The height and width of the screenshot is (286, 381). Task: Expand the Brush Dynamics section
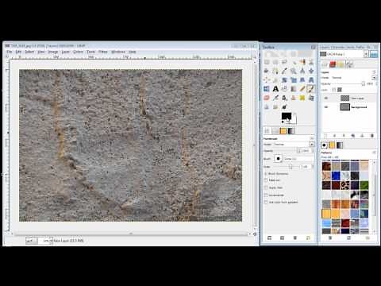266,174
